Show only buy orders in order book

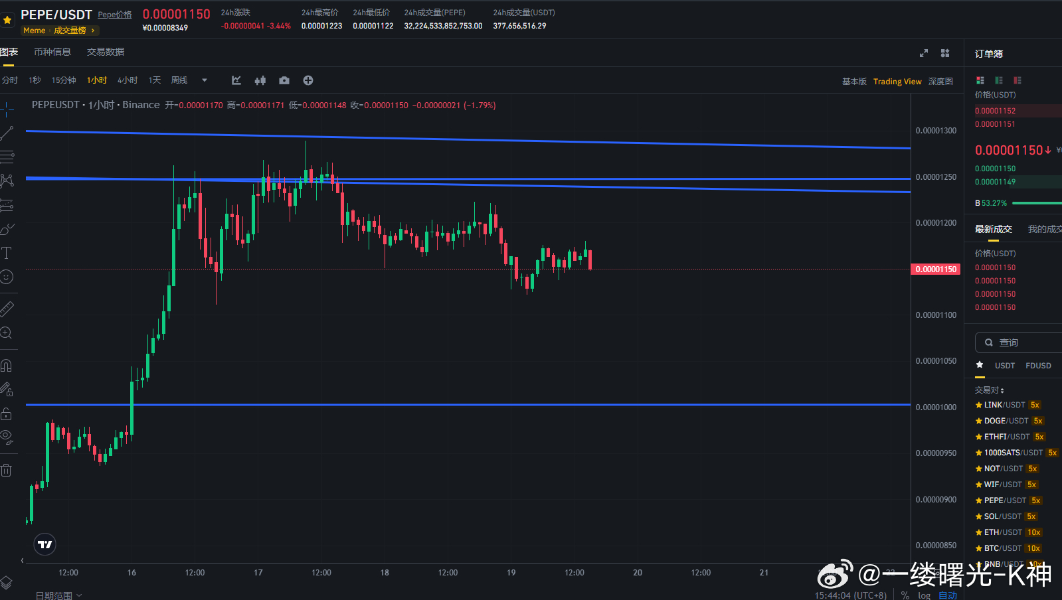pos(999,80)
